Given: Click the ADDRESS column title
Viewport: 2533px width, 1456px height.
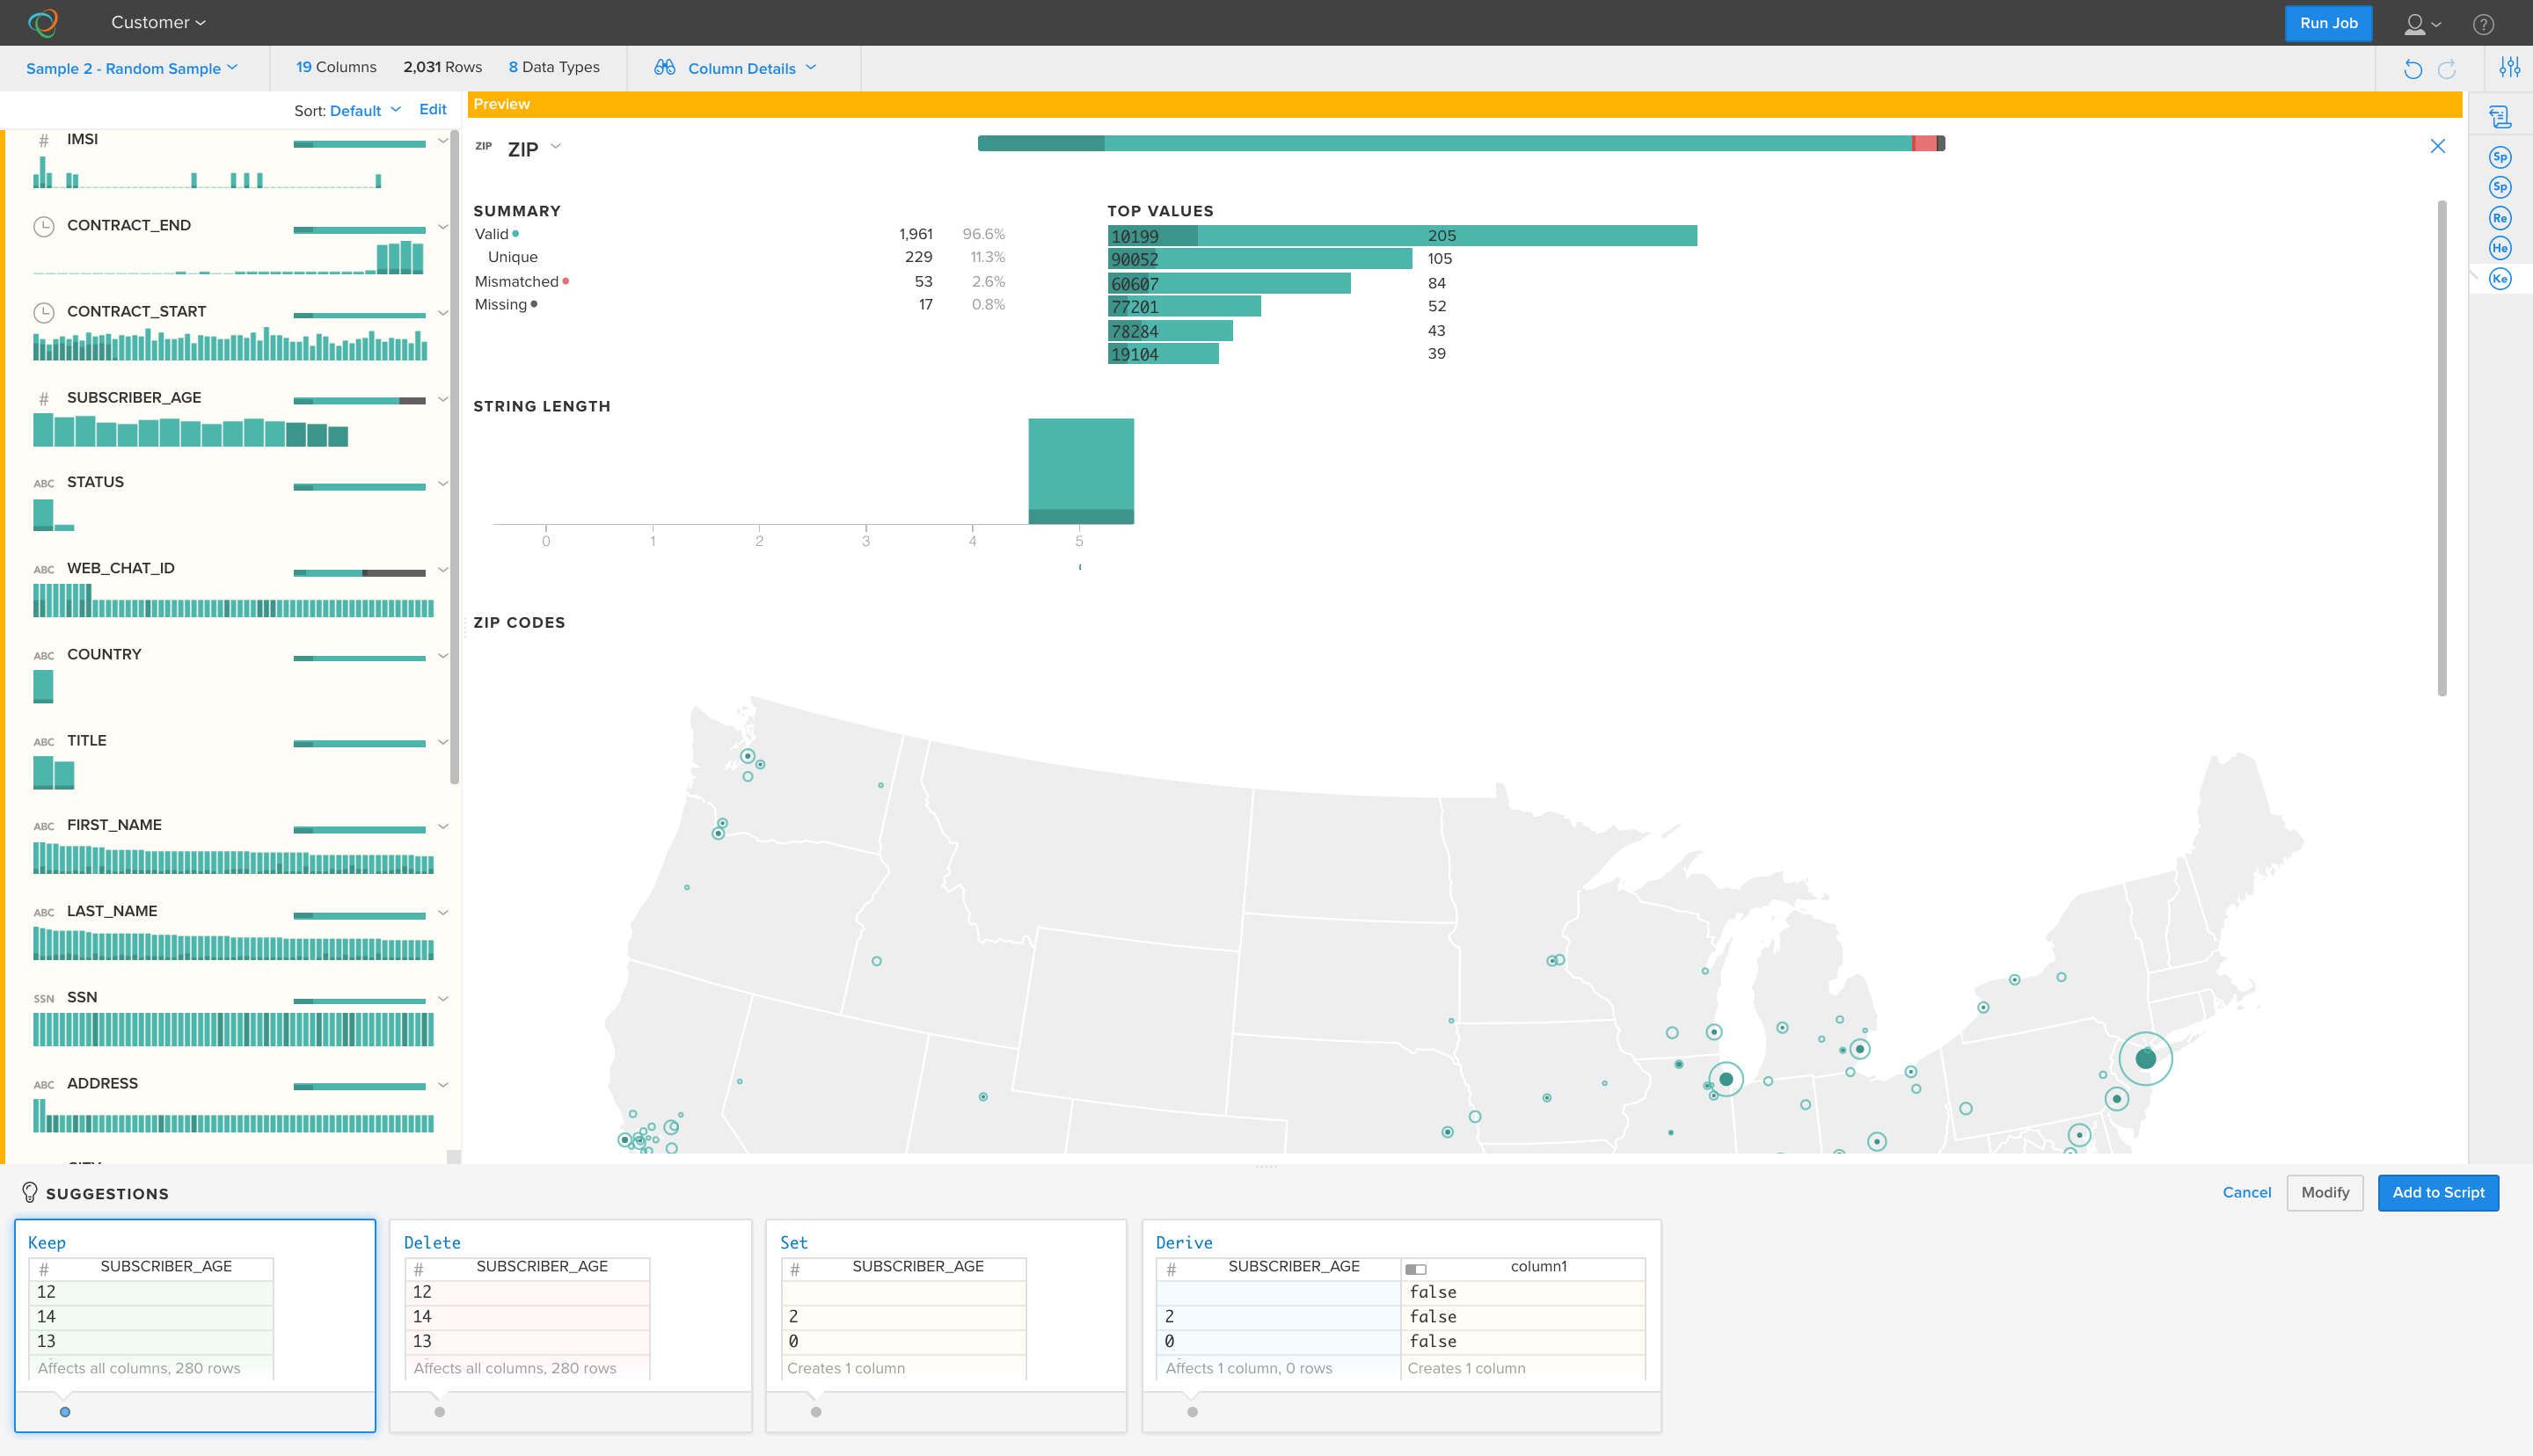Looking at the screenshot, I should 102,1084.
